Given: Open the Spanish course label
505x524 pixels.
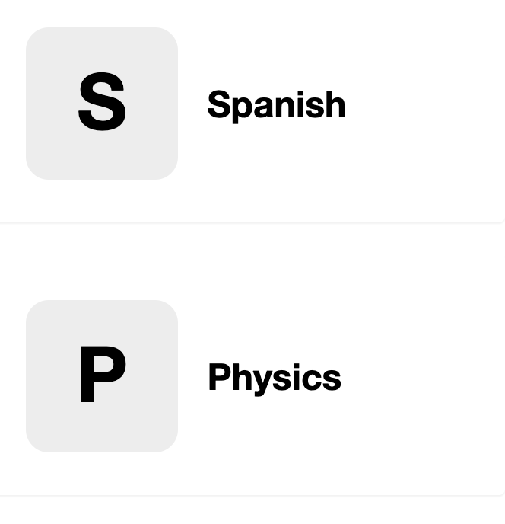Looking at the screenshot, I should pyautogui.click(x=276, y=105).
